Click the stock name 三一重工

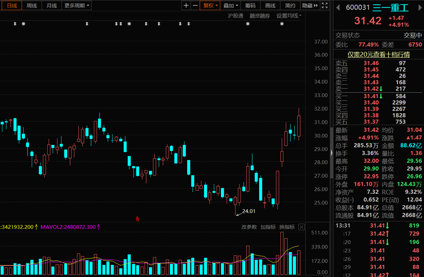pos(390,7)
